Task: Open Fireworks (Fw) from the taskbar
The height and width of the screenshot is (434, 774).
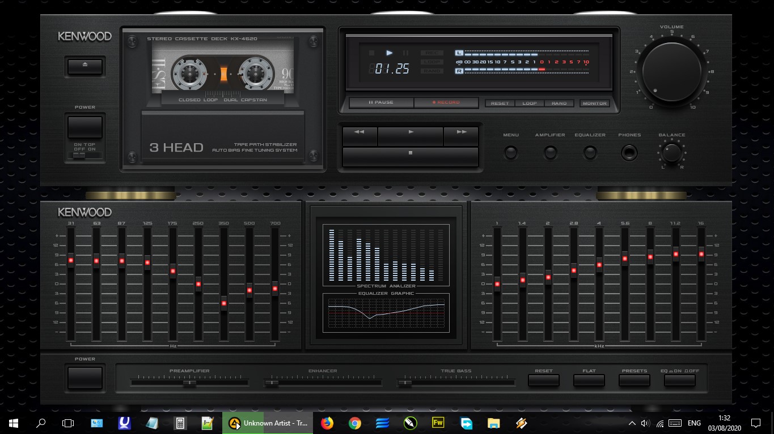Action: (x=438, y=423)
